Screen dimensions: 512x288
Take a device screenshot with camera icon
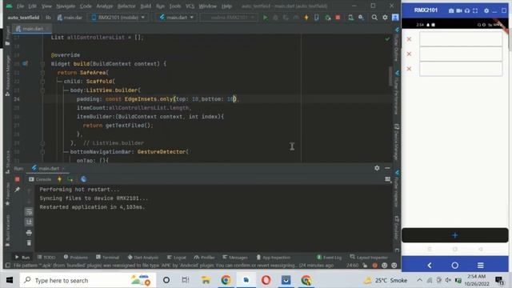pyautogui.click(x=451, y=10)
